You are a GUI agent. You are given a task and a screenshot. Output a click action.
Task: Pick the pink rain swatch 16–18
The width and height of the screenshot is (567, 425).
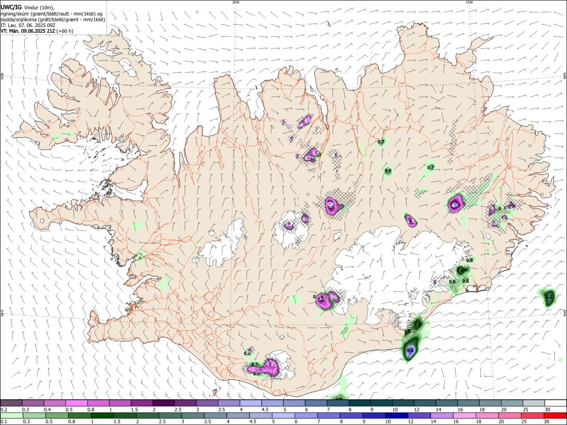pos(464,416)
